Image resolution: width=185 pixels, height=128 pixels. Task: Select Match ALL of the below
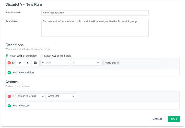coord(42,56)
